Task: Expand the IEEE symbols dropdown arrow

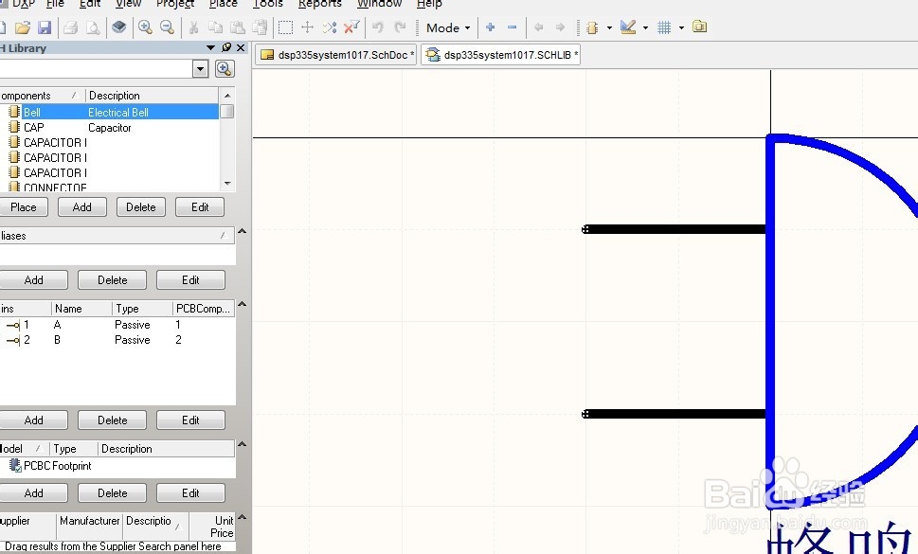Action: 609,27
